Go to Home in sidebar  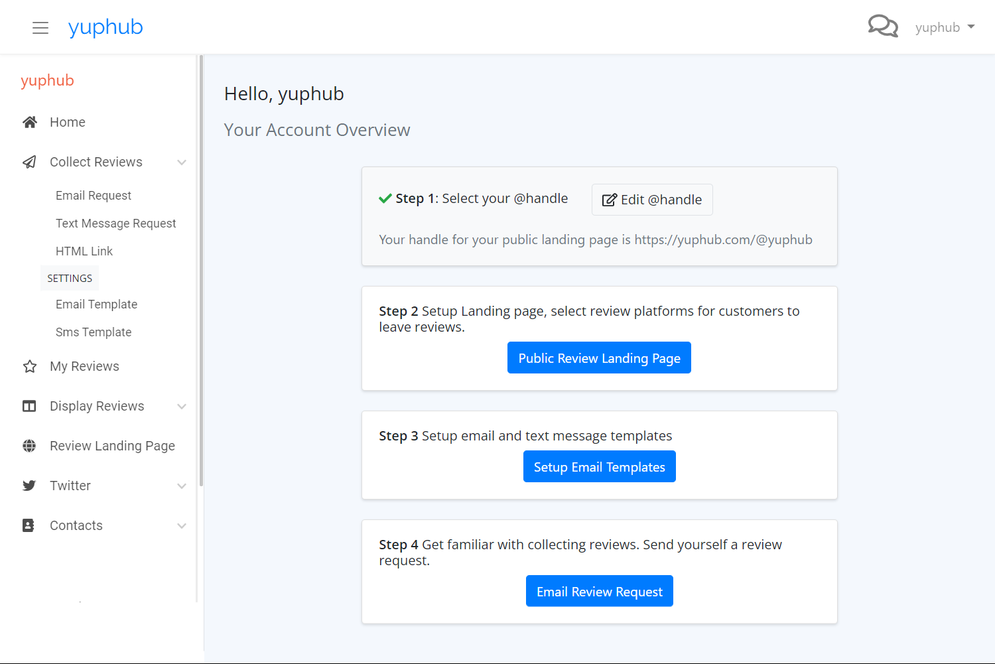68,122
